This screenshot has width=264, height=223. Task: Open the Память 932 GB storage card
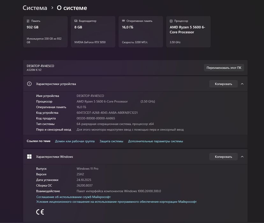click(46, 32)
